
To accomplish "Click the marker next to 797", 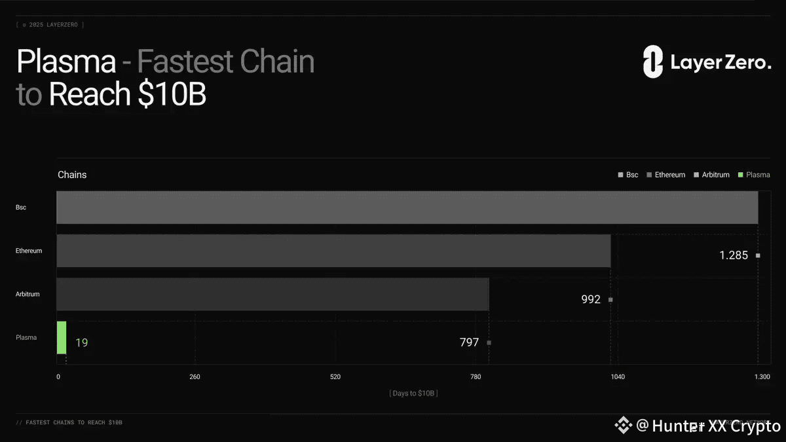I will (x=489, y=342).
